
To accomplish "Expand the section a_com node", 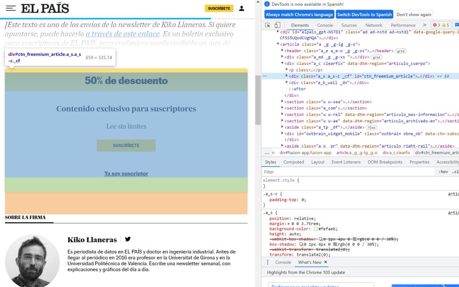I will point(283,108).
